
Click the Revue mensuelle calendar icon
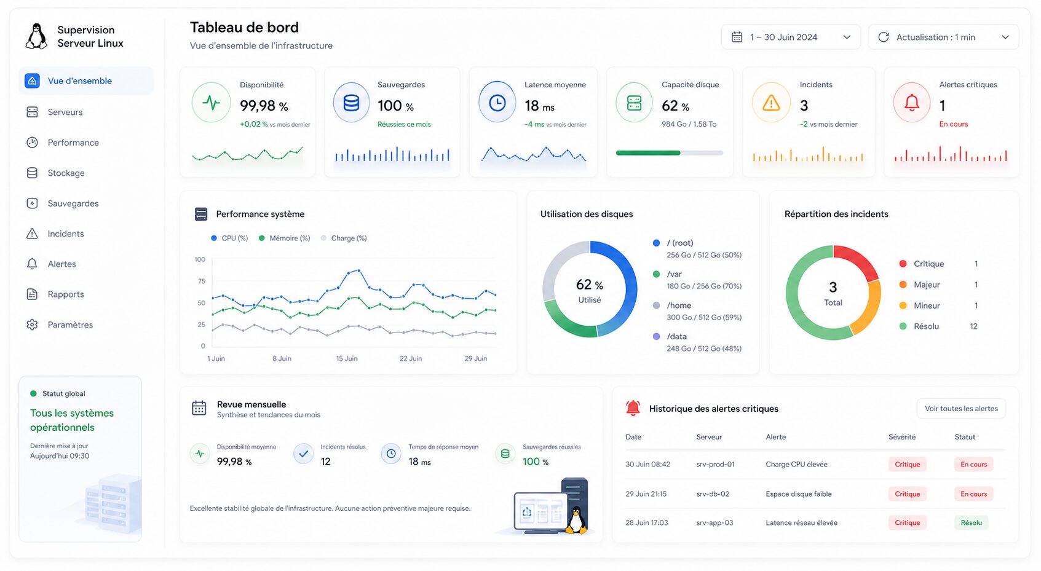pos(199,408)
